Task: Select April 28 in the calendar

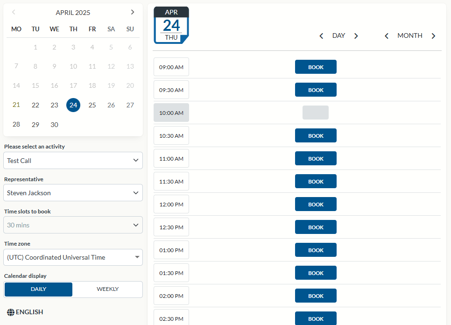Action: coord(16,124)
